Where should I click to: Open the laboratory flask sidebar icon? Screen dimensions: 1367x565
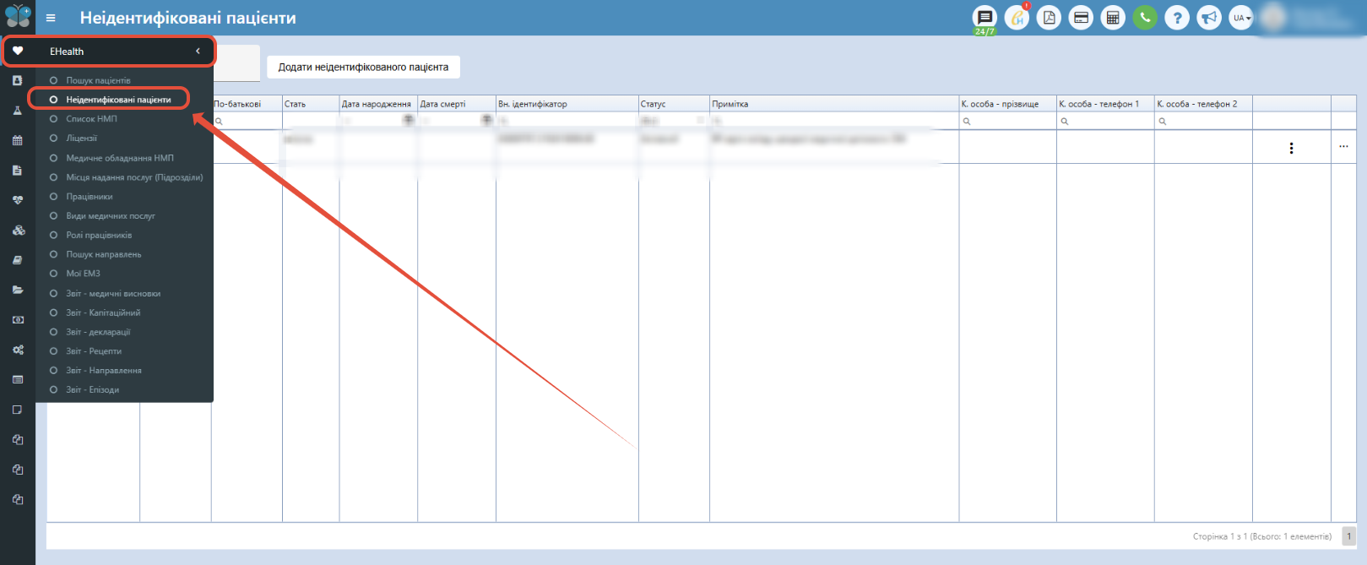pyautogui.click(x=18, y=111)
